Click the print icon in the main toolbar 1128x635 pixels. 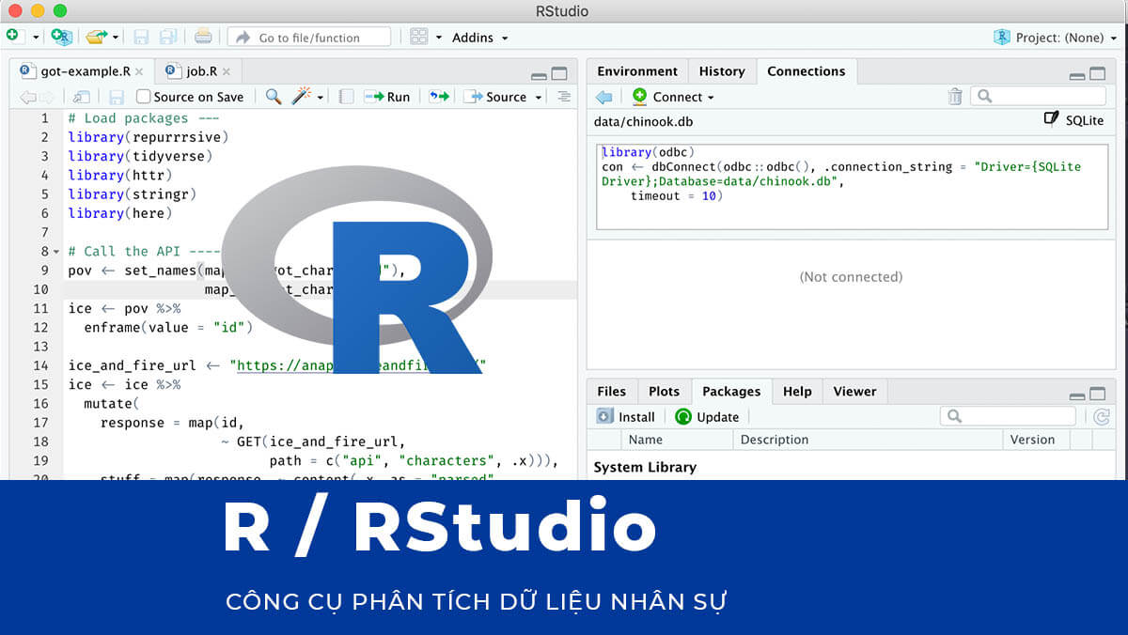(x=203, y=37)
